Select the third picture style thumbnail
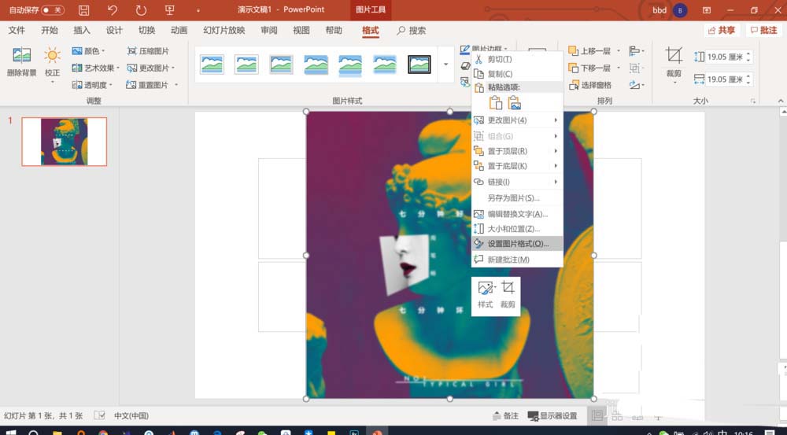This screenshot has width=787, height=435. 281,65
